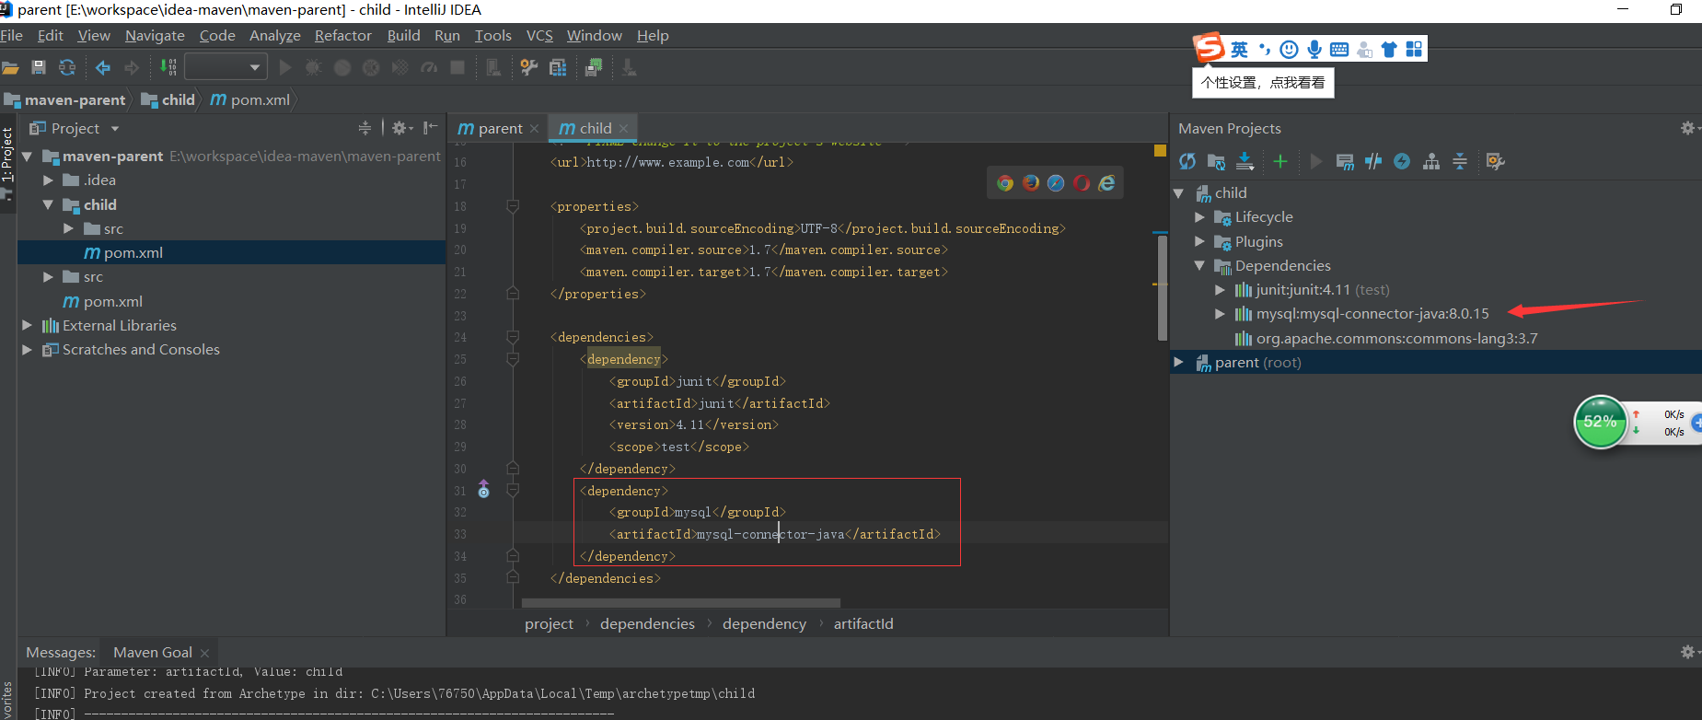
Task: Switch to the parent editor tab
Action: 497,128
